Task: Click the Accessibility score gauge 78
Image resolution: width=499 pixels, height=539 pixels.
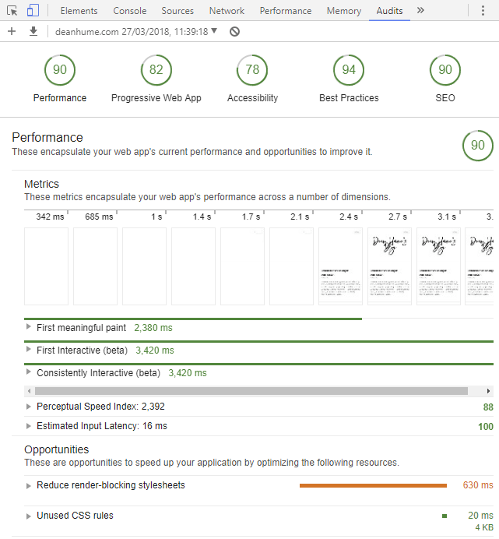Action: [x=252, y=70]
